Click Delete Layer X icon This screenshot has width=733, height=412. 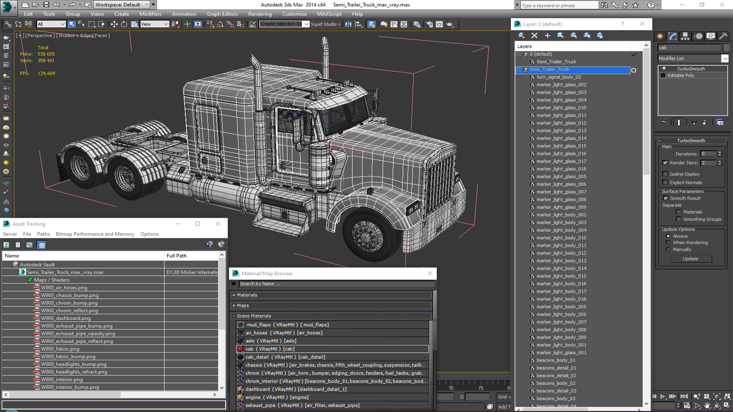pos(534,35)
